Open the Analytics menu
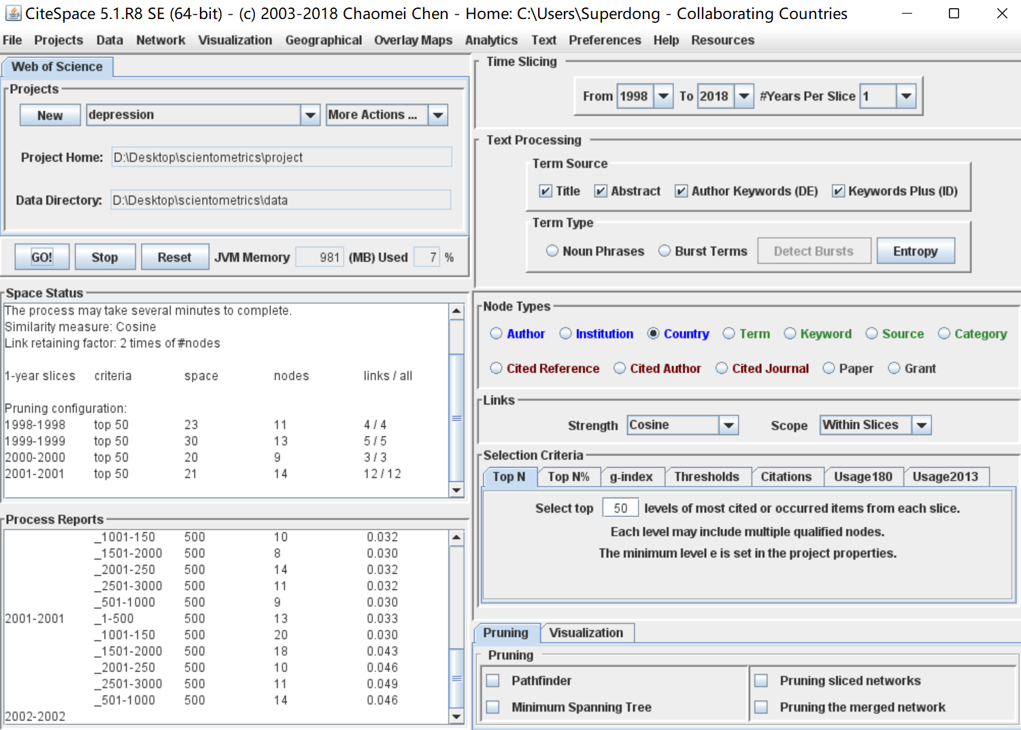The height and width of the screenshot is (730, 1021). tap(491, 40)
